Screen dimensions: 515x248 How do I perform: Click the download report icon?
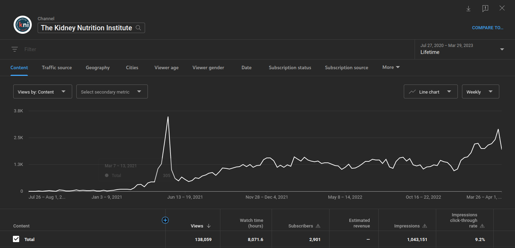pyautogui.click(x=468, y=8)
